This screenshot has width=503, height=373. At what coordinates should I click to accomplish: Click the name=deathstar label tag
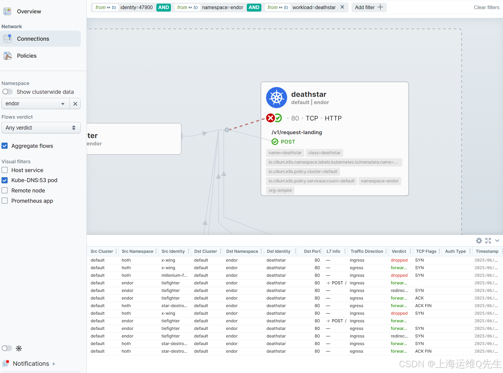[285, 153]
